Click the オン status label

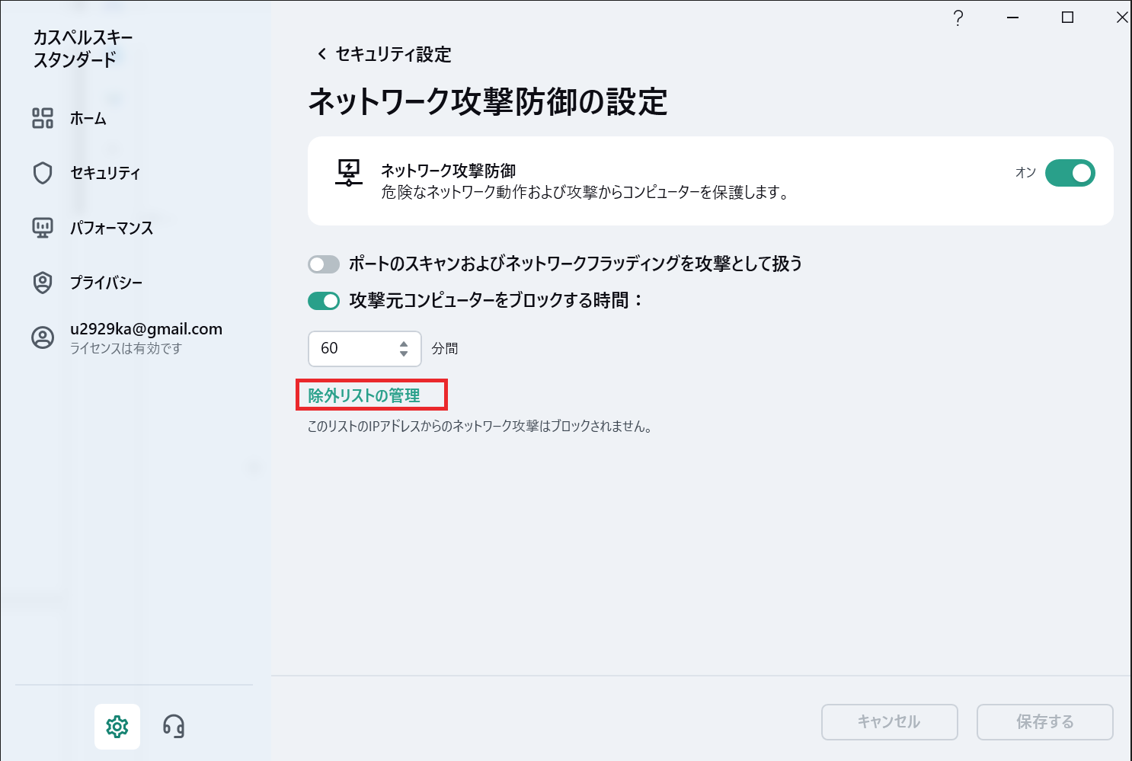(x=1025, y=173)
